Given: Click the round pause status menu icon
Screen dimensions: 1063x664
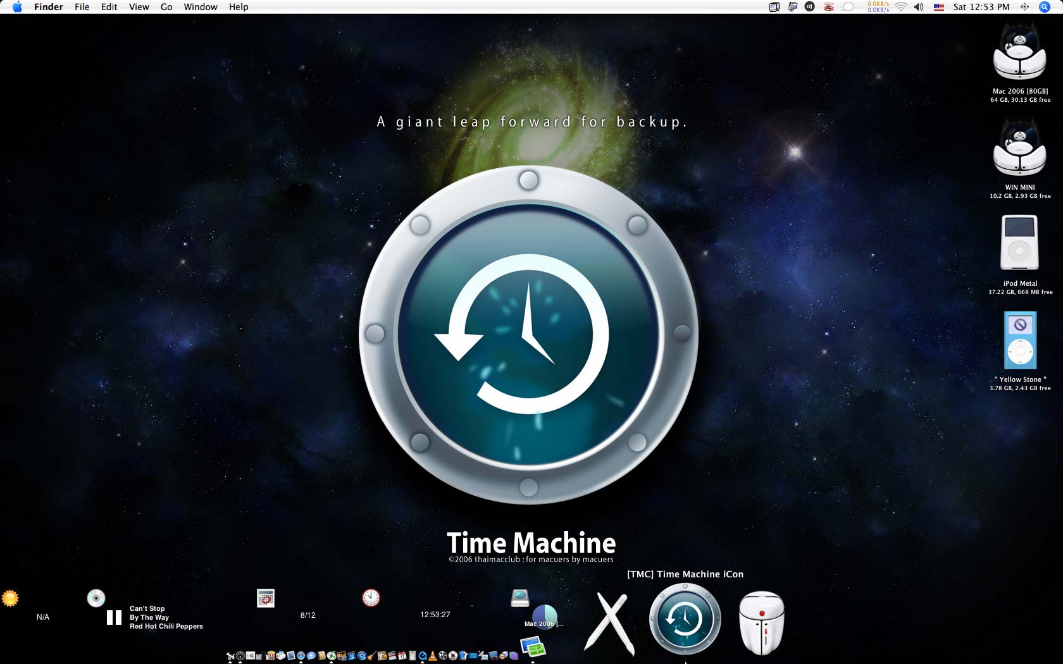Looking at the screenshot, I should [x=809, y=7].
